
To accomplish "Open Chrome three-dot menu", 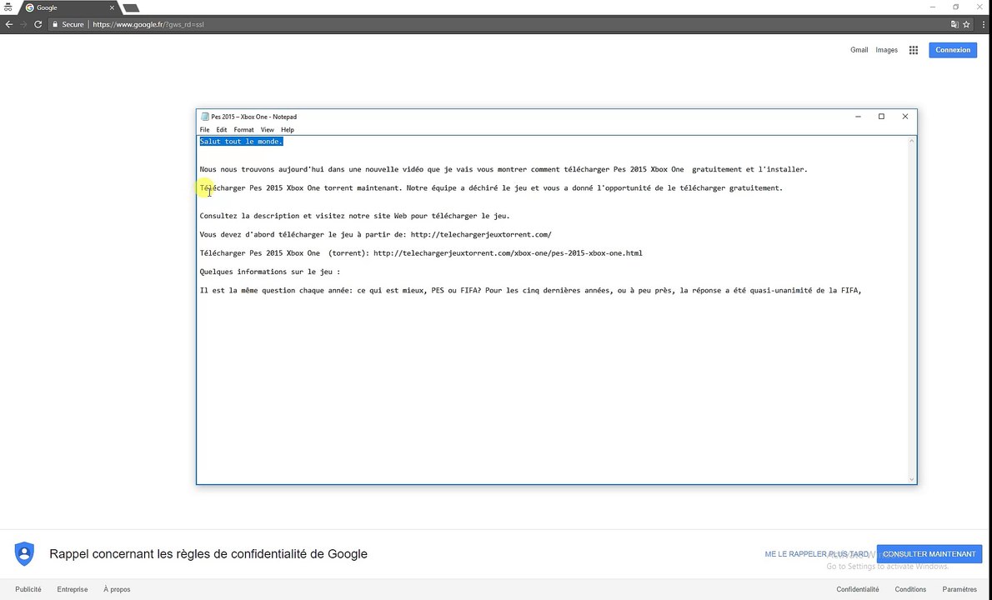I will point(983,25).
